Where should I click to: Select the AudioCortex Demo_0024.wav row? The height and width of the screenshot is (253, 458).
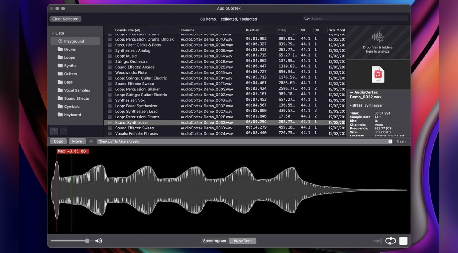(x=225, y=134)
